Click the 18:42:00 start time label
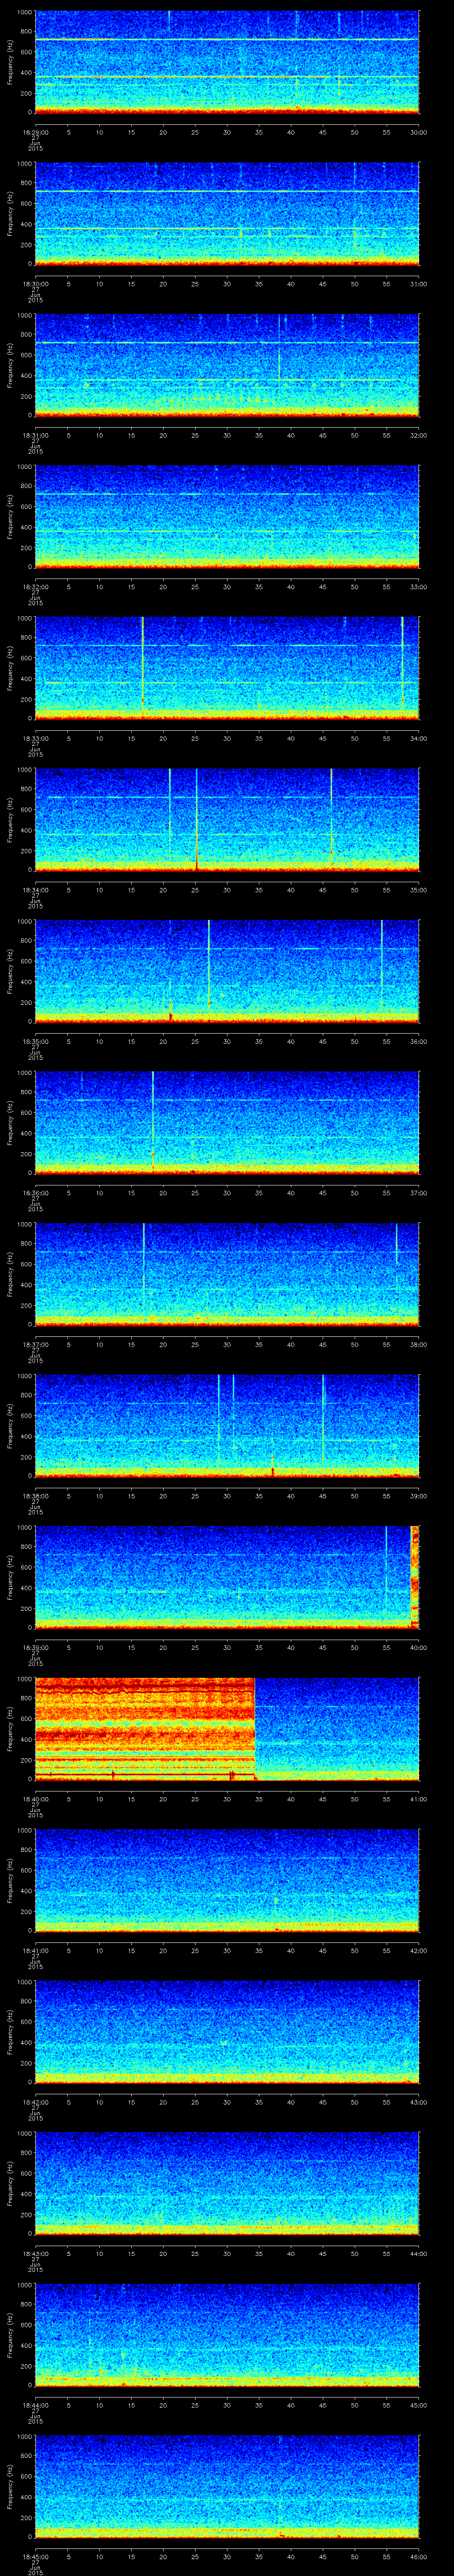This screenshot has height=2576, width=454. pos(35,2102)
